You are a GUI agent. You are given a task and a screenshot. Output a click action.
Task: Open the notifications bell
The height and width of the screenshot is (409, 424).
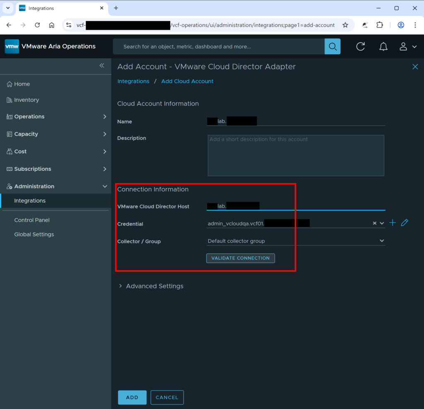(x=383, y=46)
